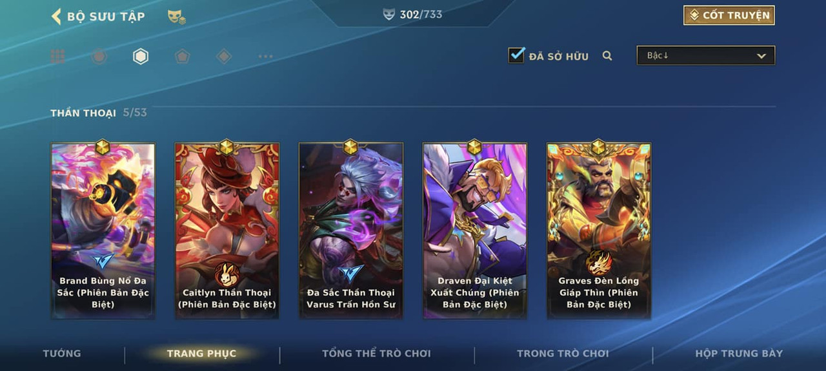Select the diamond tier filter icon
This screenshot has height=371, width=826.
[224, 57]
